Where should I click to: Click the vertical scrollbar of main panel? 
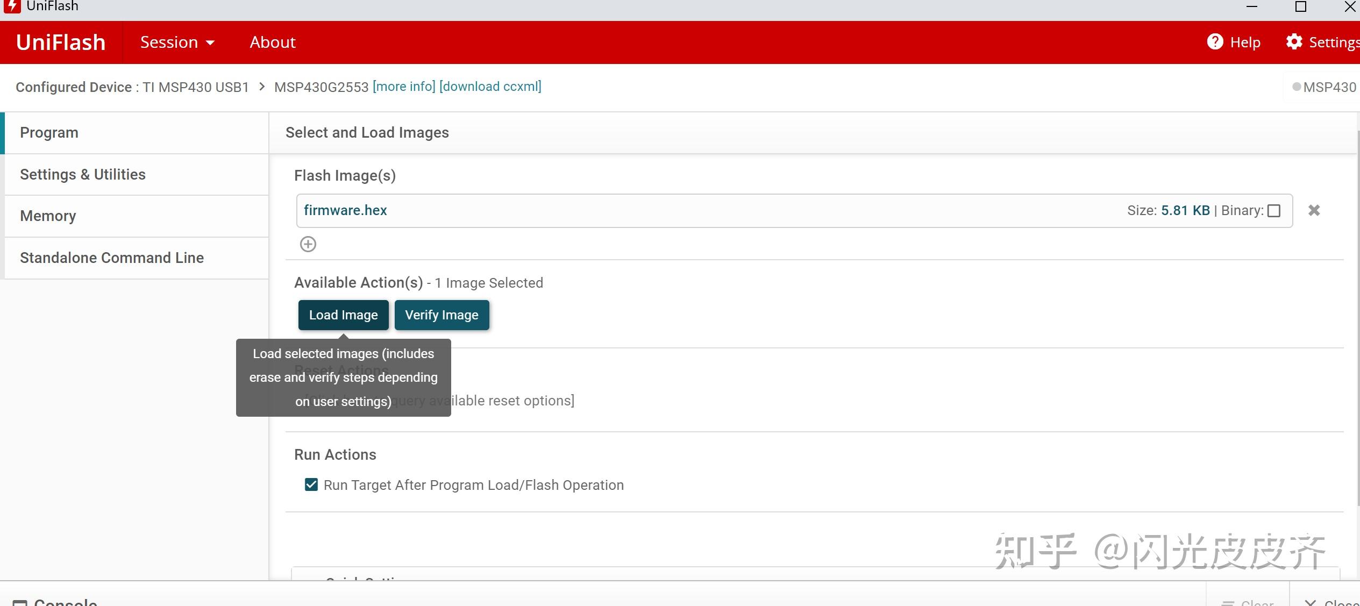1357,317
